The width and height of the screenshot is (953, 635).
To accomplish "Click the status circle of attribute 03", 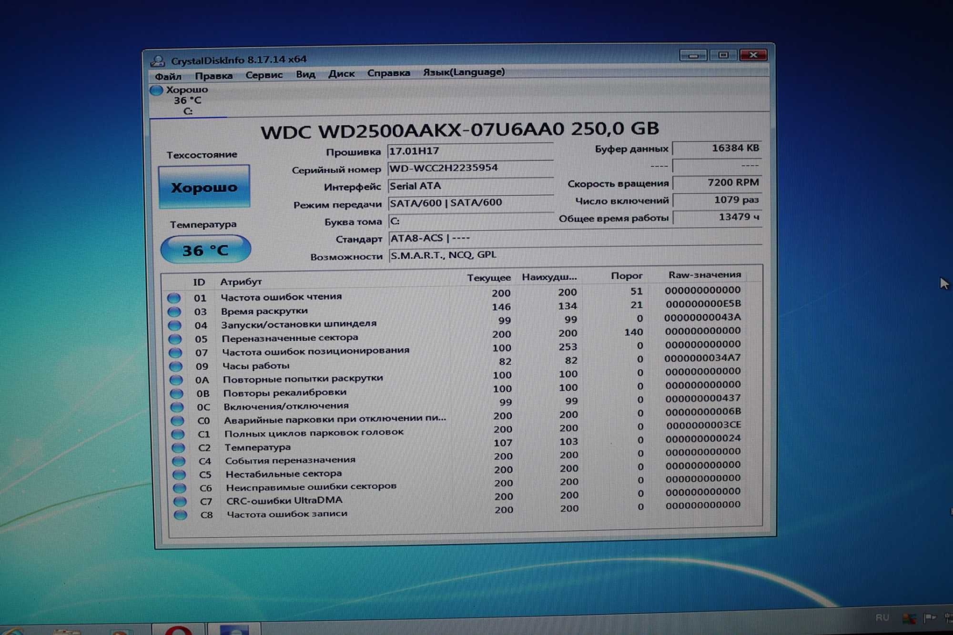I will tap(174, 312).
